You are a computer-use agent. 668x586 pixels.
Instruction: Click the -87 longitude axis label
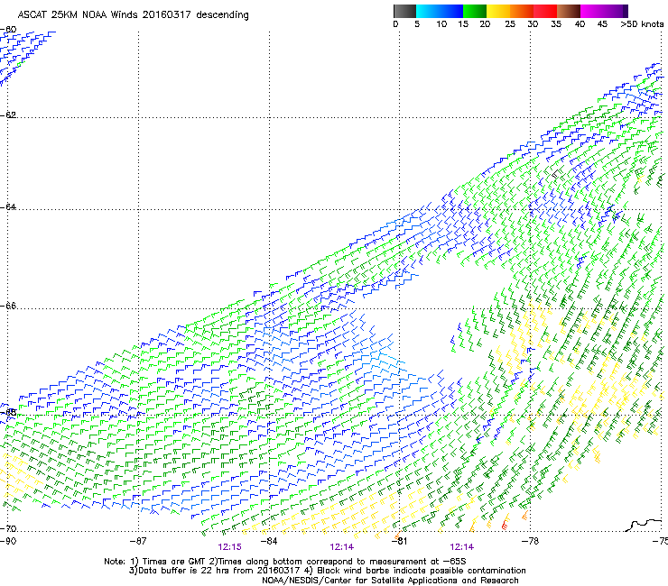click(138, 541)
